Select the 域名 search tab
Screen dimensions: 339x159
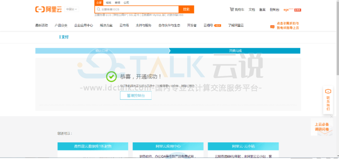(109, 3)
